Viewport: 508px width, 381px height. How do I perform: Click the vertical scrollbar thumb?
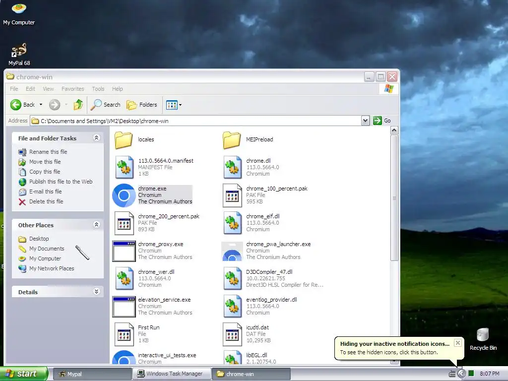tap(394, 197)
